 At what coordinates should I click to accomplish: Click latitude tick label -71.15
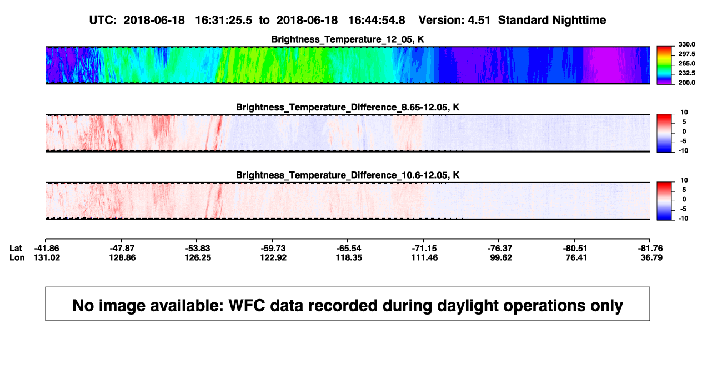point(423,248)
